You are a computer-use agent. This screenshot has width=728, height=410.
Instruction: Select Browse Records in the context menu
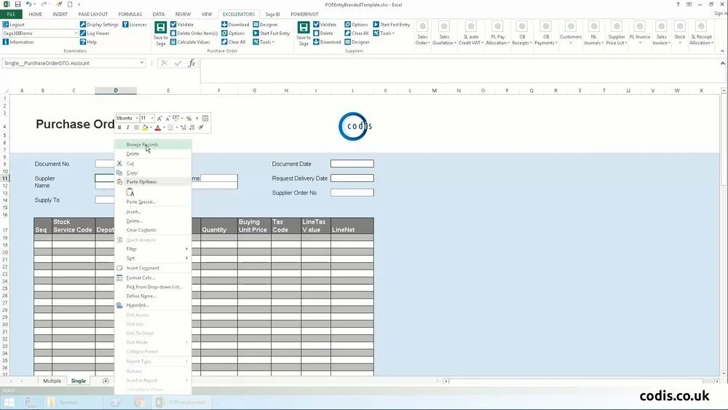point(153,144)
